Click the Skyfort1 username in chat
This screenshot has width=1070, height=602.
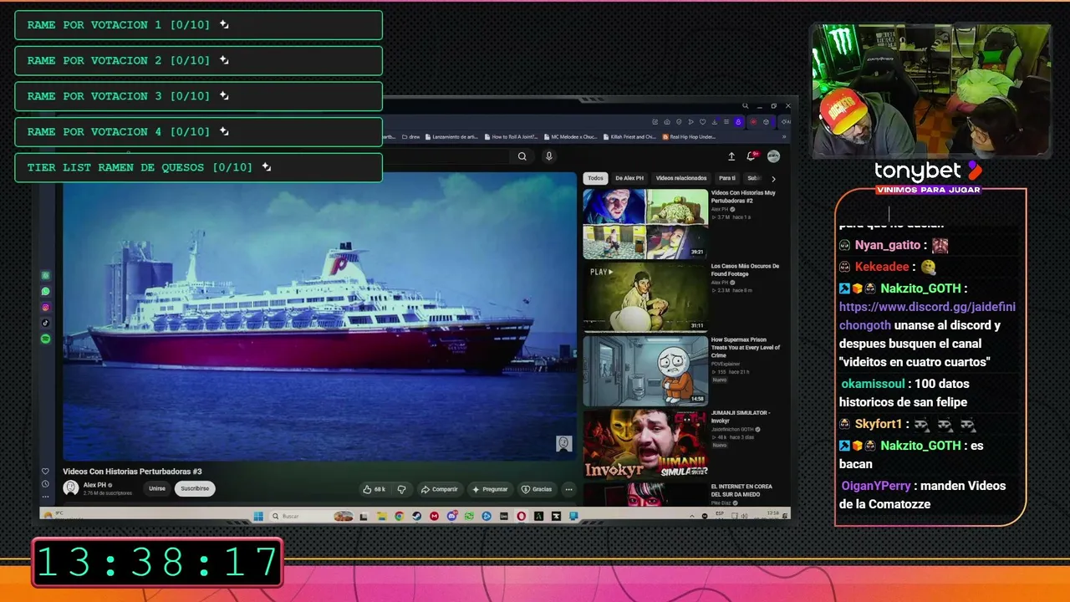click(x=879, y=424)
